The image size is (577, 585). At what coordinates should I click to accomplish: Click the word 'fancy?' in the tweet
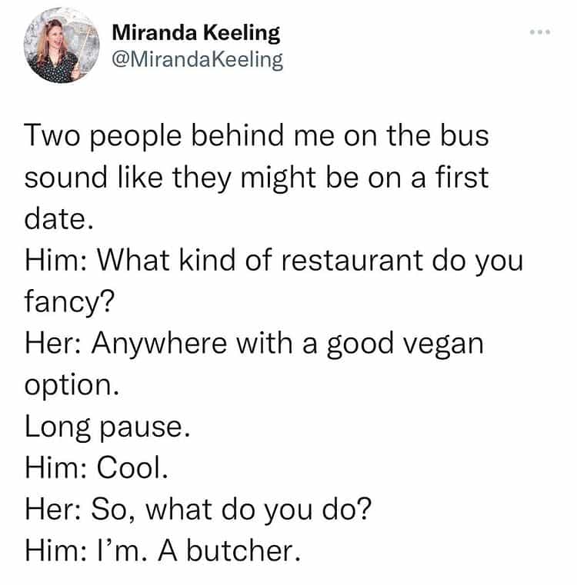69,301
